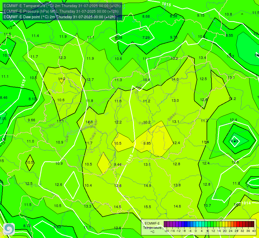Click the 13.4 temperature value
The height and width of the screenshot is (238, 259).
pos(202,58)
